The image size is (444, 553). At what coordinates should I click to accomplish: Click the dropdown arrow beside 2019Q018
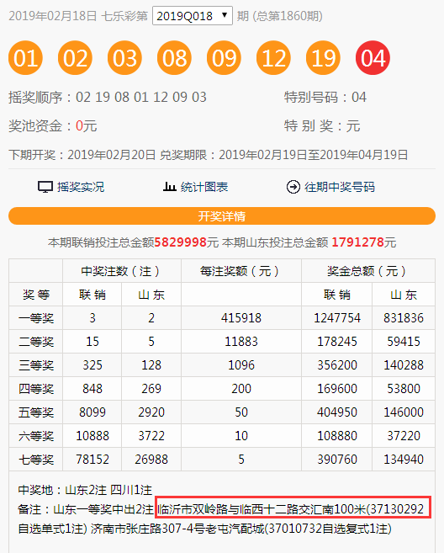[225, 15]
